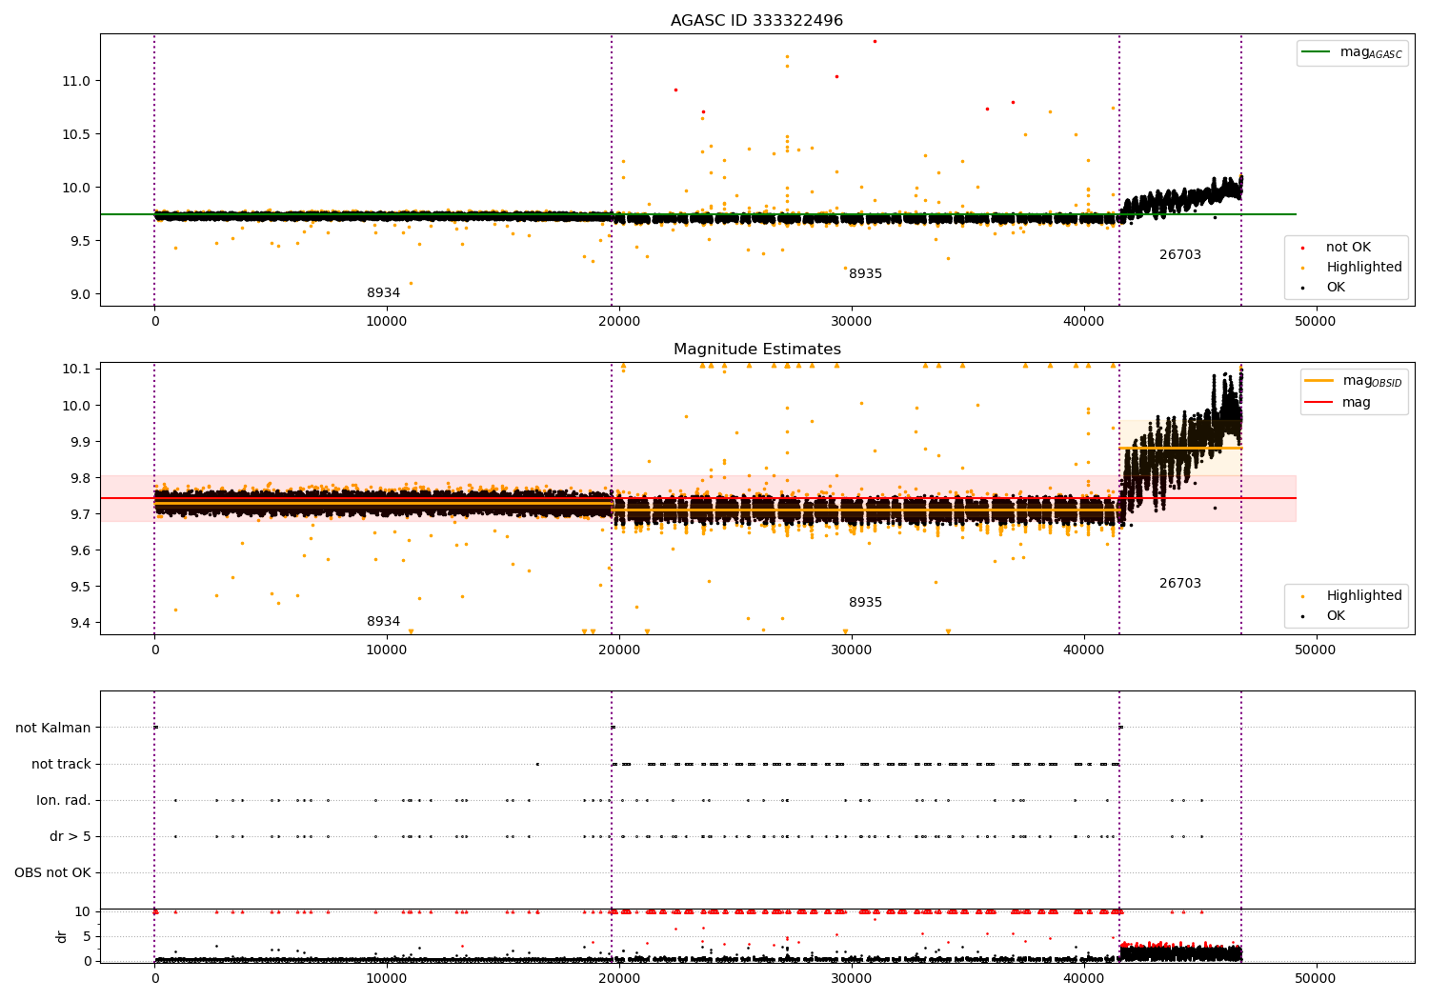Click x-tick 30000 on Magnitude Estimates plot
Screen dimensions: 1429x1000
(852, 650)
